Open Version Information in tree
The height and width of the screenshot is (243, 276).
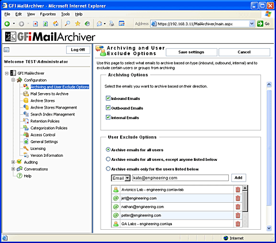(x=47, y=155)
